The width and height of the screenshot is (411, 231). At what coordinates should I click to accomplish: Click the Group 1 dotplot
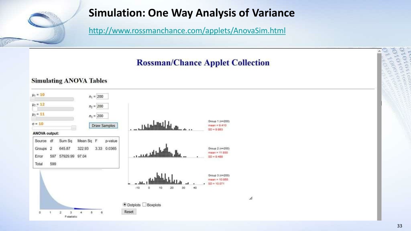coord(166,125)
